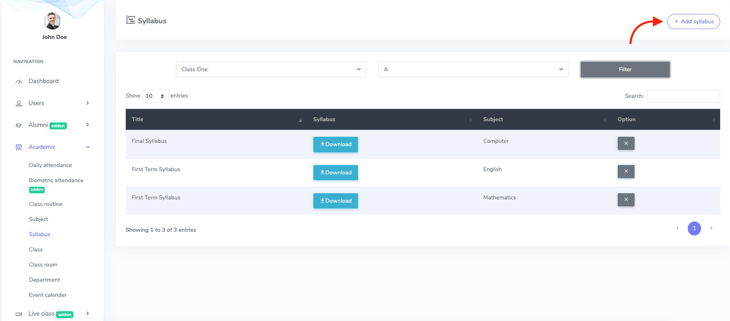This screenshot has width=730, height=321.
Task: Remove the English First Term Syllabus entry
Action: click(626, 172)
